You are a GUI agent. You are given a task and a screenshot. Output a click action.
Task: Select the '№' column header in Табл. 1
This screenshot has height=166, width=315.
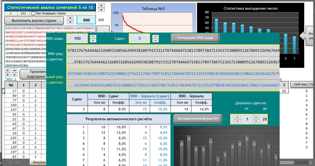(11, 85)
